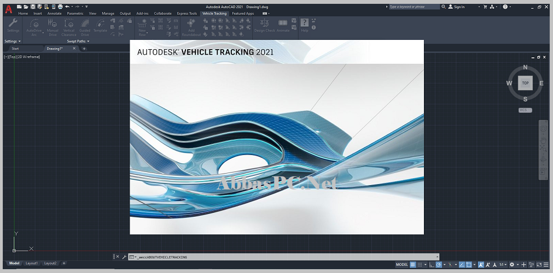Click the Add Roundabout tool
Screen dimensions: 553x273
click(x=191, y=27)
